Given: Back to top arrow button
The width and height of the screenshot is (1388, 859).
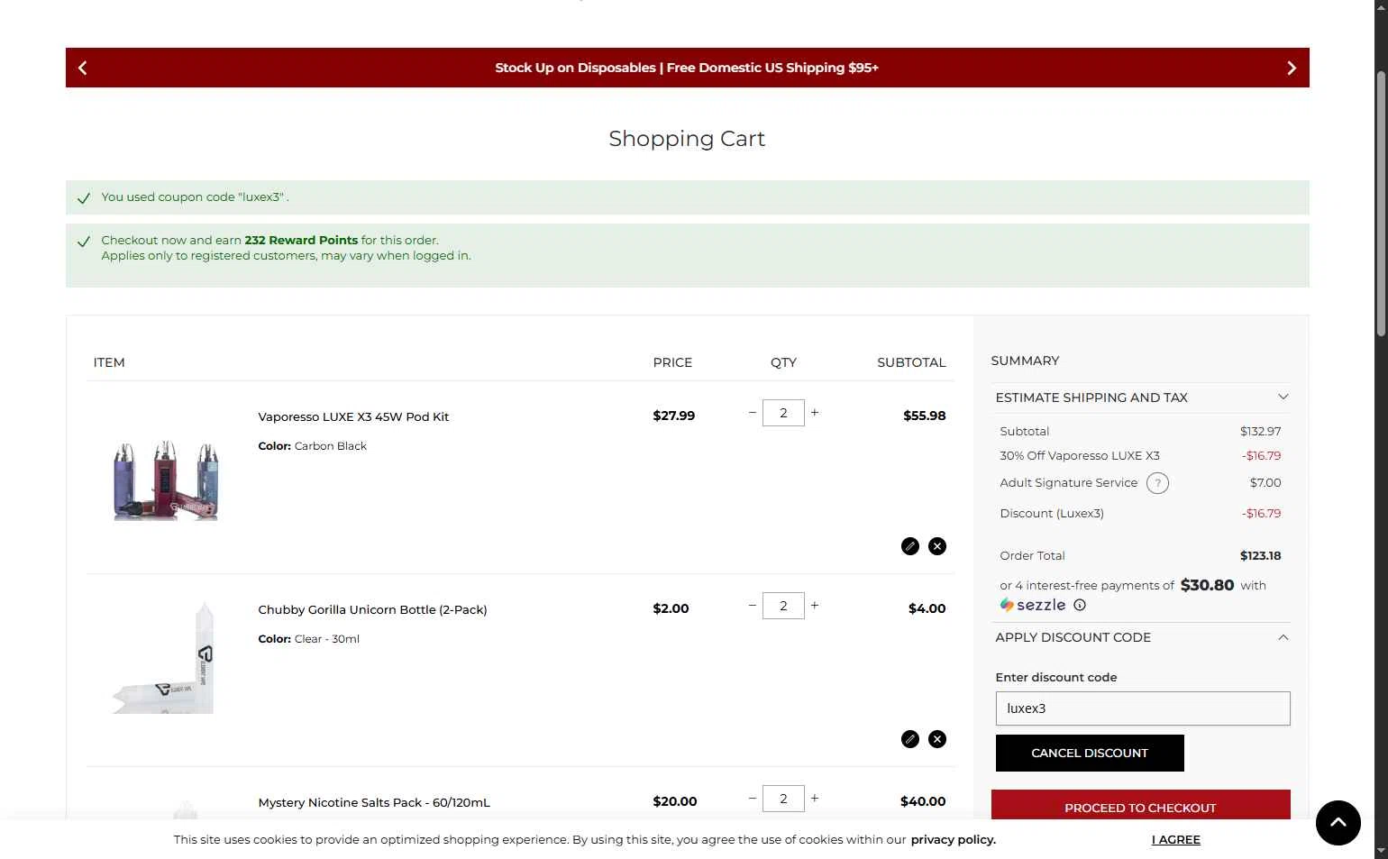Looking at the screenshot, I should point(1338,823).
